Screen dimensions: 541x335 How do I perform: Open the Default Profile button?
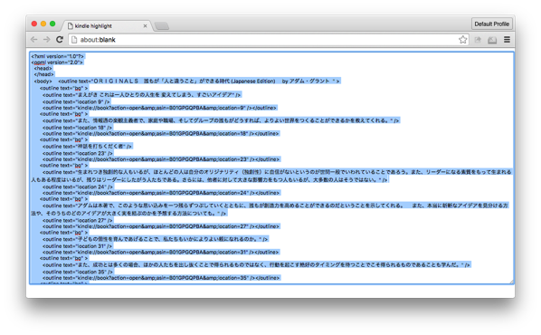(x=491, y=24)
